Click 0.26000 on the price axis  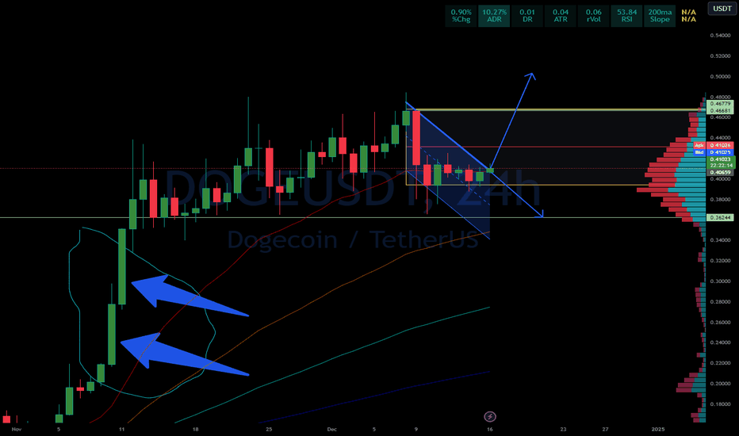coord(720,323)
